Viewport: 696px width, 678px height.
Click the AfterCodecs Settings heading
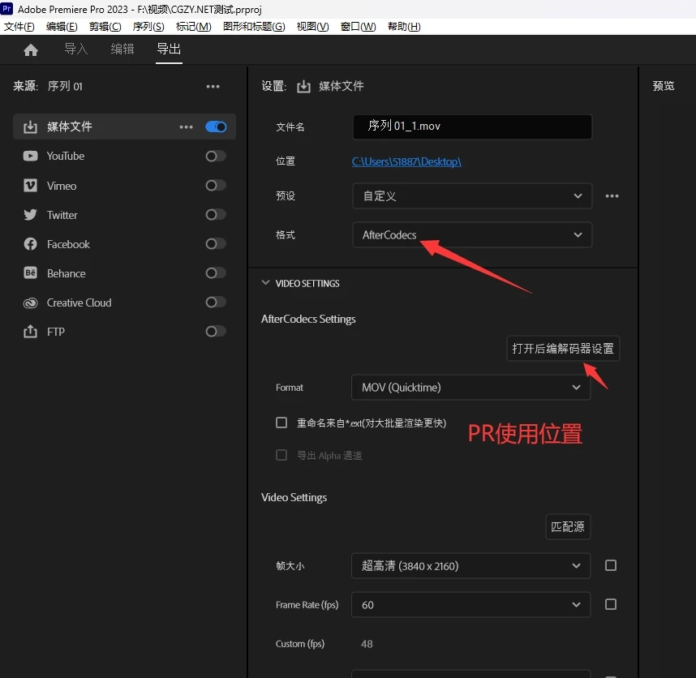308,319
